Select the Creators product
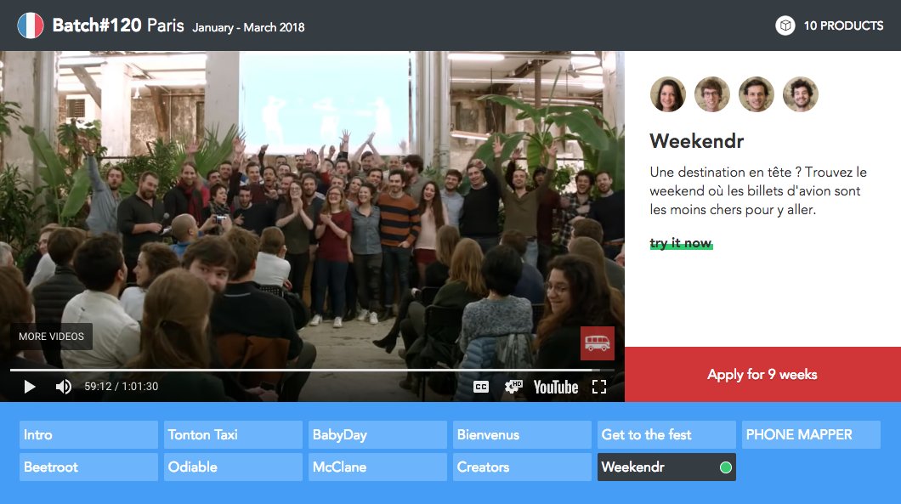 522,467
